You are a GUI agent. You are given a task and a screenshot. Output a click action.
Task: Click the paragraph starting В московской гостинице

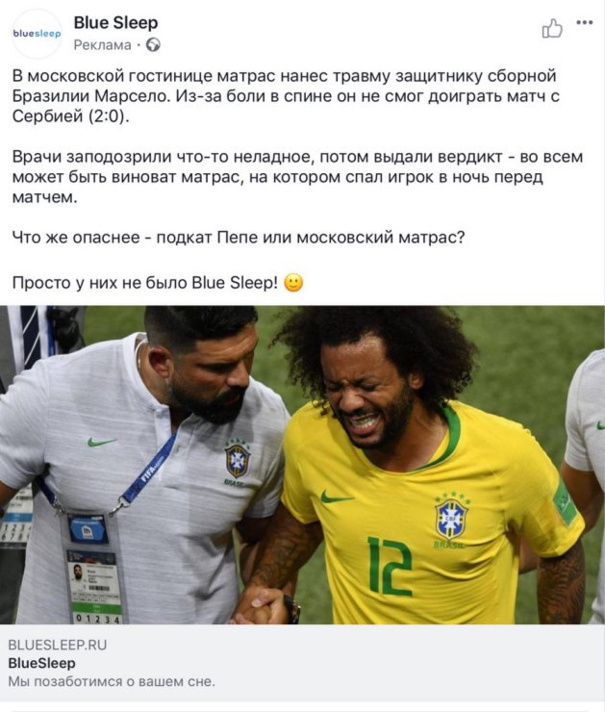[286, 96]
